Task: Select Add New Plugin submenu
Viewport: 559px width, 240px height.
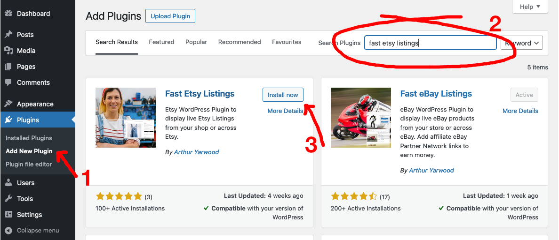Action: (x=29, y=151)
